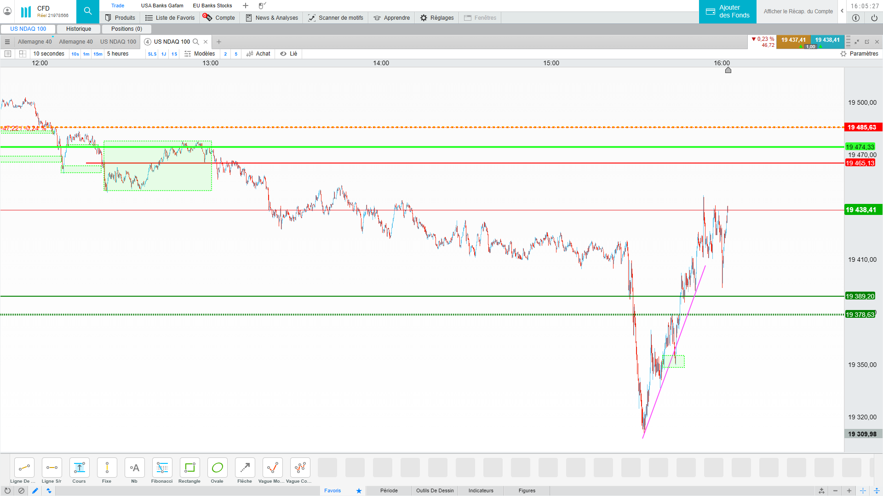Switch to the Historique tab
The height and width of the screenshot is (496, 883).
point(79,29)
